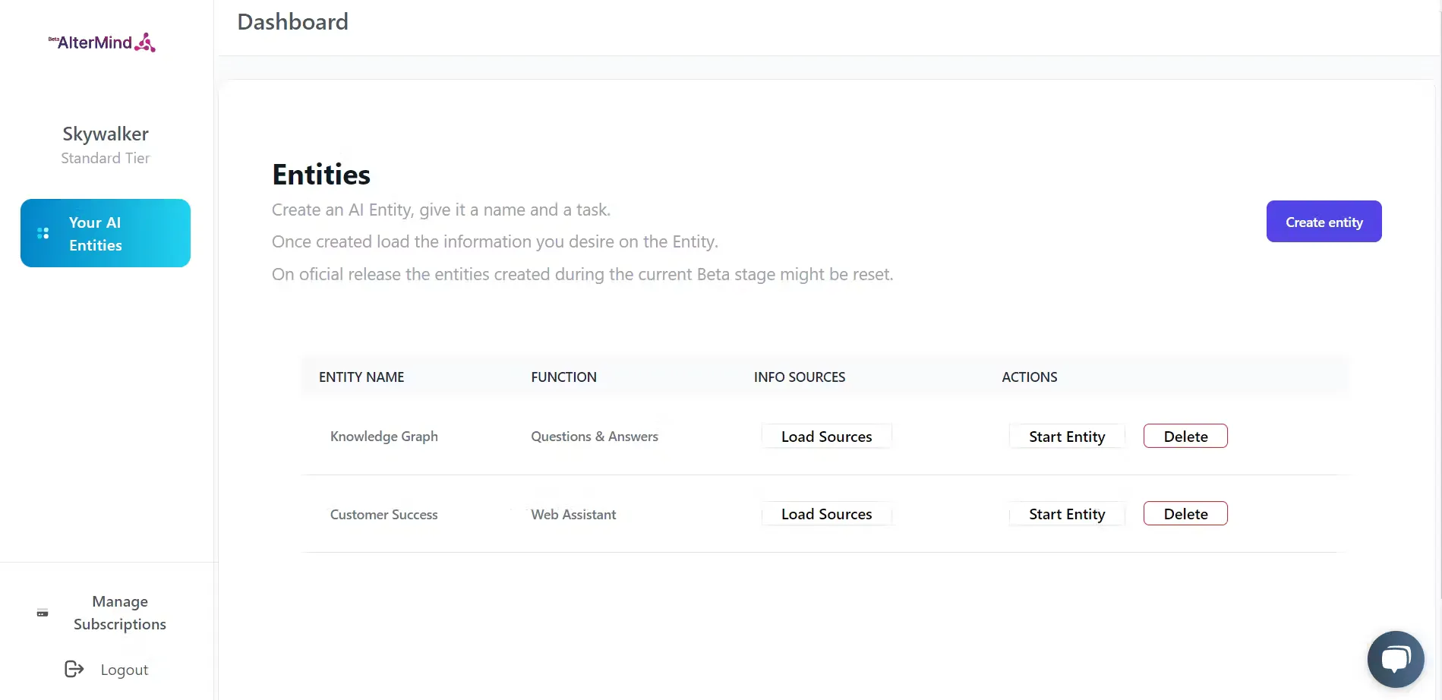Viewport: 1442px width, 700px height.
Task: Click the ENTITY NAME column header
Action: pos(361,377)
